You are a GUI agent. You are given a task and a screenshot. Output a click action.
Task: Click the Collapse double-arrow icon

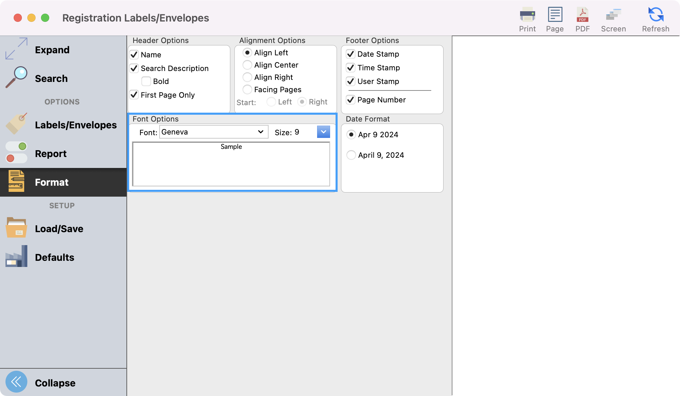[x=16, y=382]
